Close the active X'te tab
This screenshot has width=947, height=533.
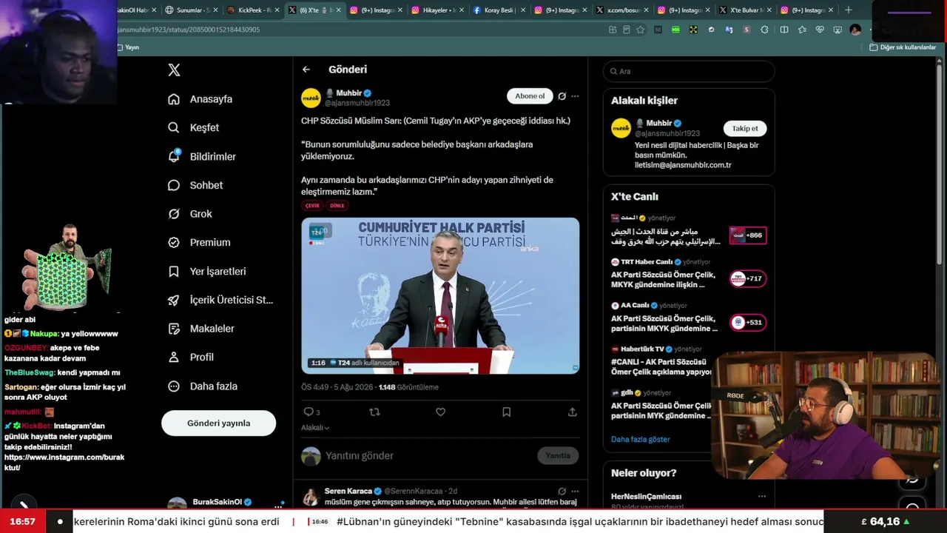(x=338, y=10)
